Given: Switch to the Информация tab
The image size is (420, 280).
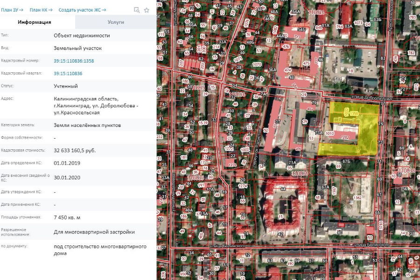Looking at the screenshot, I should 35,22.
